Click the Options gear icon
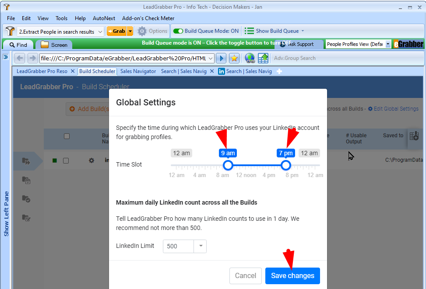 [x=142, y=31]
